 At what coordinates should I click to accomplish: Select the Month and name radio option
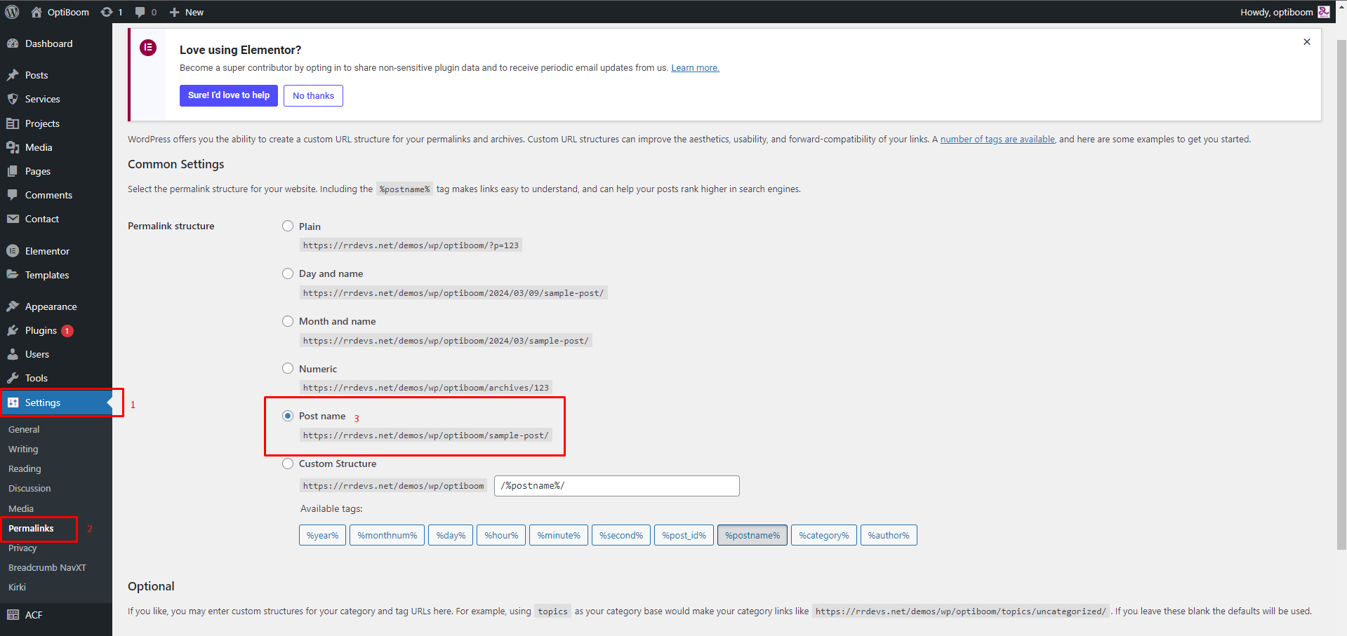click(x=288, y=321)
